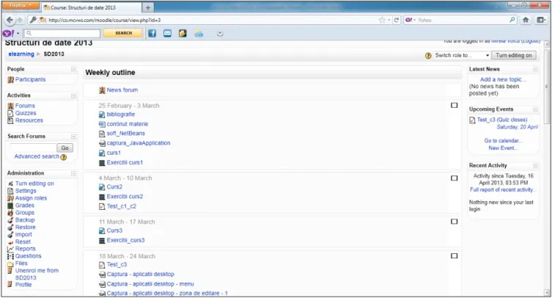Show only week 11 March - 17 March
552x298 pixels.
tap(454, 222)
